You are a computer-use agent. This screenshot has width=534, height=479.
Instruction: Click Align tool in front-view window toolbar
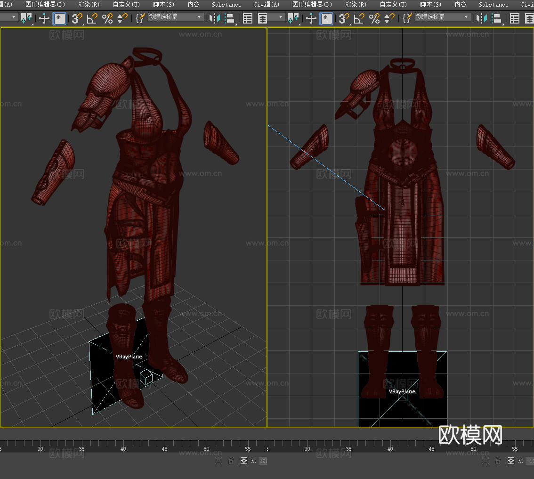pyautogui.click(x=497, y=18)
